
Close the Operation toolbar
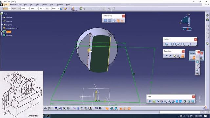183,51
